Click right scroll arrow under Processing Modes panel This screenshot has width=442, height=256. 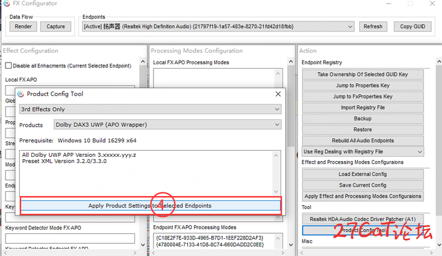(283, 252)
